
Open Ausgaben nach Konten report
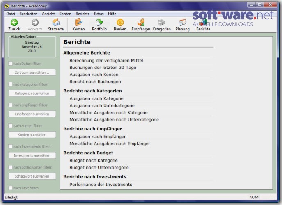94,75
